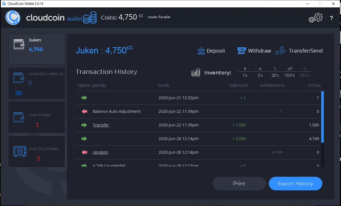The width and height of the screenshot is (341, 206).
Task: Open help with the question mark icon
Action: point(331,18)
